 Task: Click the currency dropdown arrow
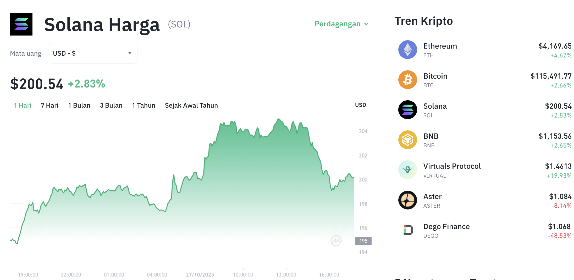[x=130, y=53]
